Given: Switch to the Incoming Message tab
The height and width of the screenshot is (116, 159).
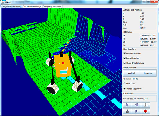Looking at the screenshot, I should point(33,6).
